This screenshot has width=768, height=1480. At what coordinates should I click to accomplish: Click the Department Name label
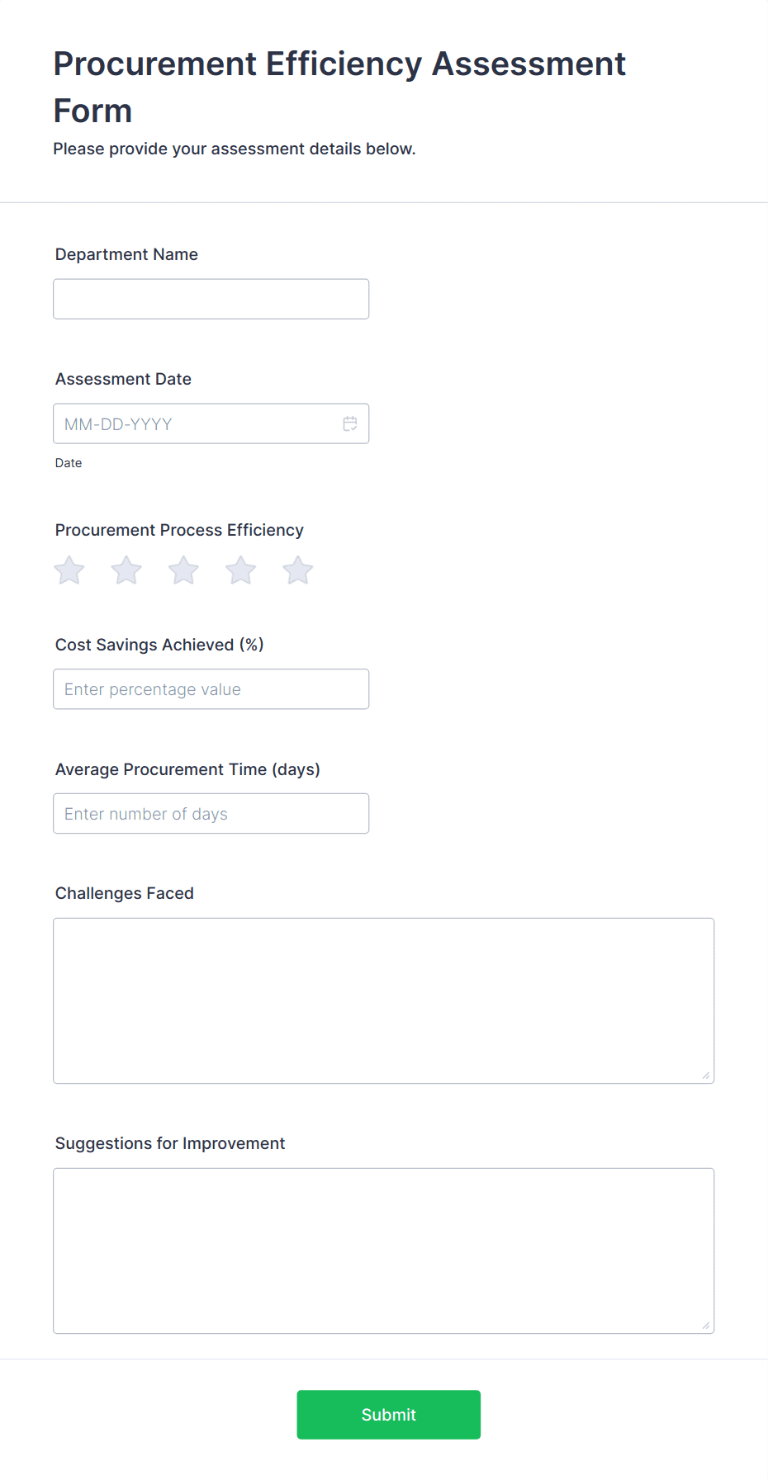point(126,254)
